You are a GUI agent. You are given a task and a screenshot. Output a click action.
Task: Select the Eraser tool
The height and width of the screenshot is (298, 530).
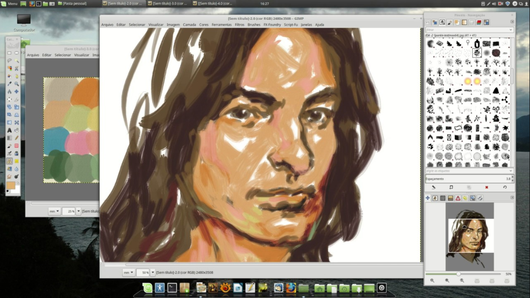click(x=16, y=145)
